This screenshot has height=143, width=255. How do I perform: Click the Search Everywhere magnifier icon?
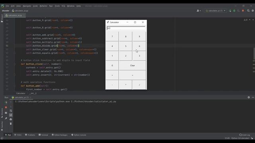click(248, 11)
